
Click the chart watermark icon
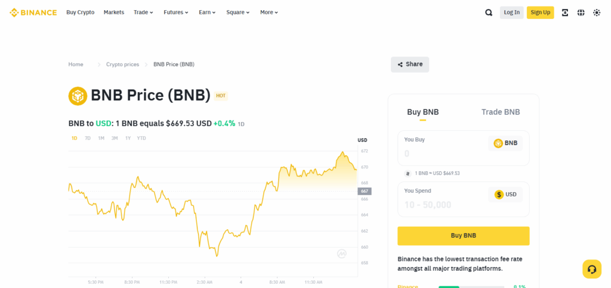pyautogui.click(x=342, y=253)
